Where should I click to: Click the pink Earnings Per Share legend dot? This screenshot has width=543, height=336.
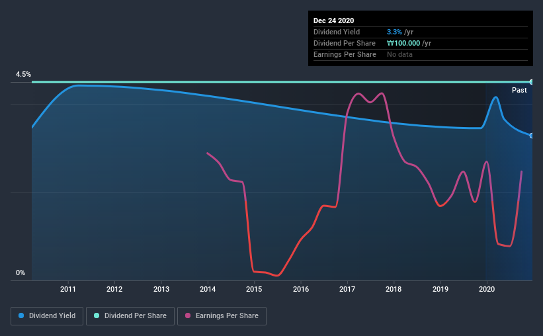[188, 315]
